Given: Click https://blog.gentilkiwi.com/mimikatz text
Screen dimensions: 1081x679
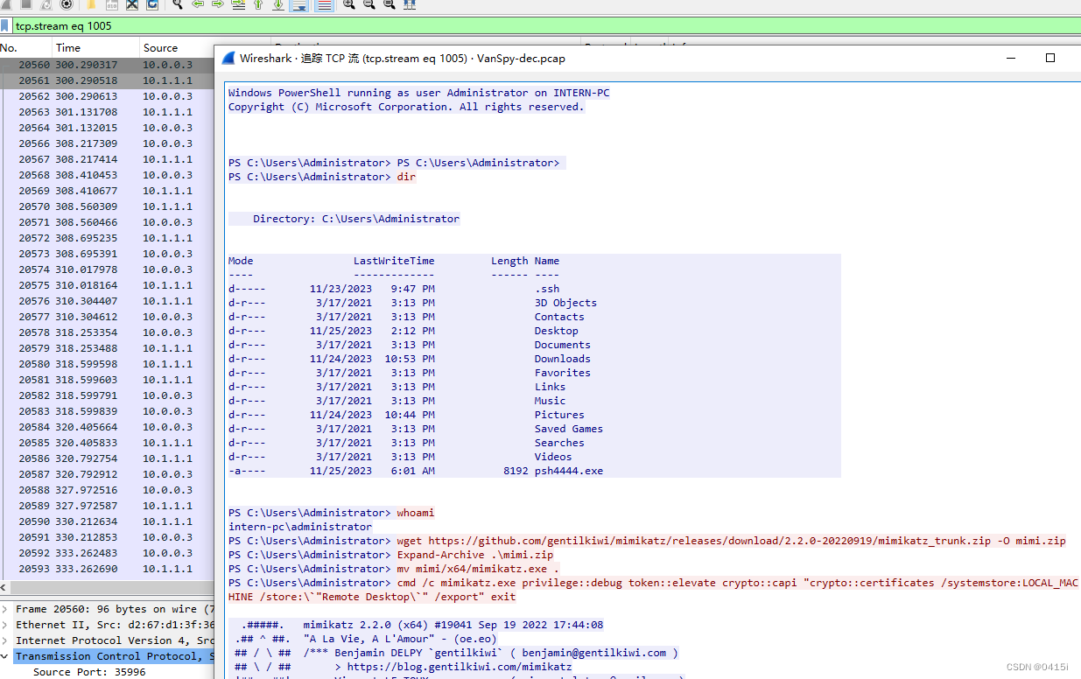Looking at the screenshot, I should click(460, 667).
